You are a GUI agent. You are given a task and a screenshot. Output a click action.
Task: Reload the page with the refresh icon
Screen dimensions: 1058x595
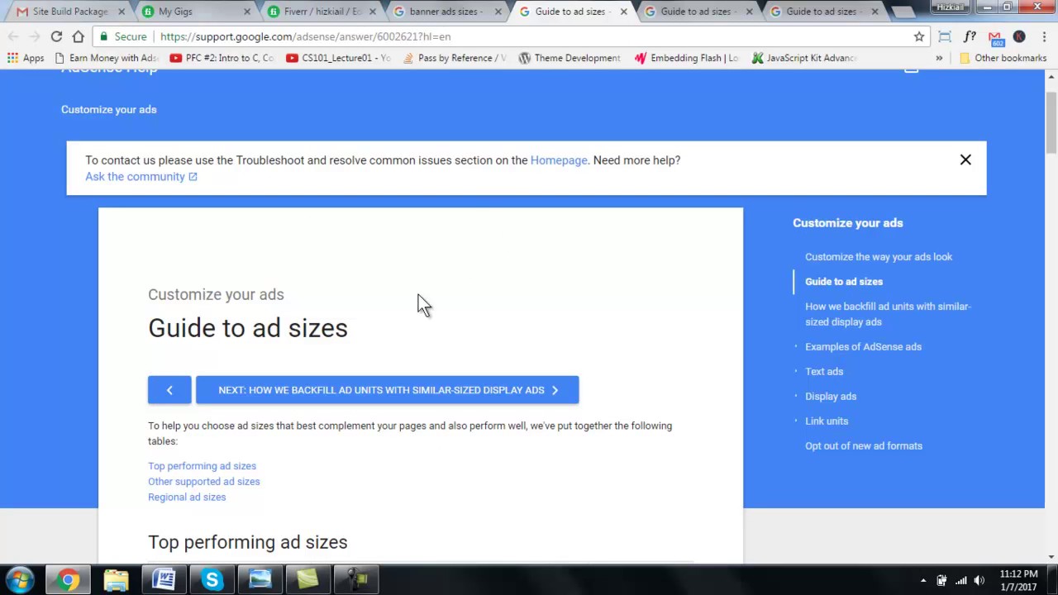[56, 36]
